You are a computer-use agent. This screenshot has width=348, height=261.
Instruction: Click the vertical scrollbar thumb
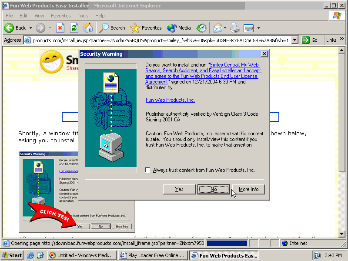point(341,112)
